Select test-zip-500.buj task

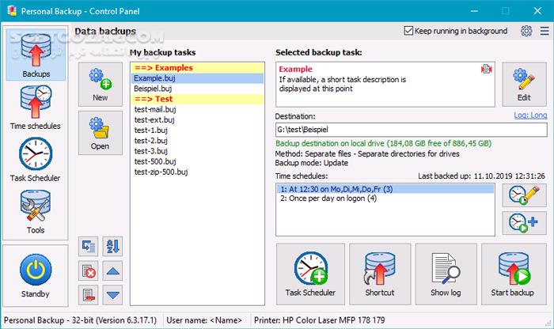[x=198, y=172]
